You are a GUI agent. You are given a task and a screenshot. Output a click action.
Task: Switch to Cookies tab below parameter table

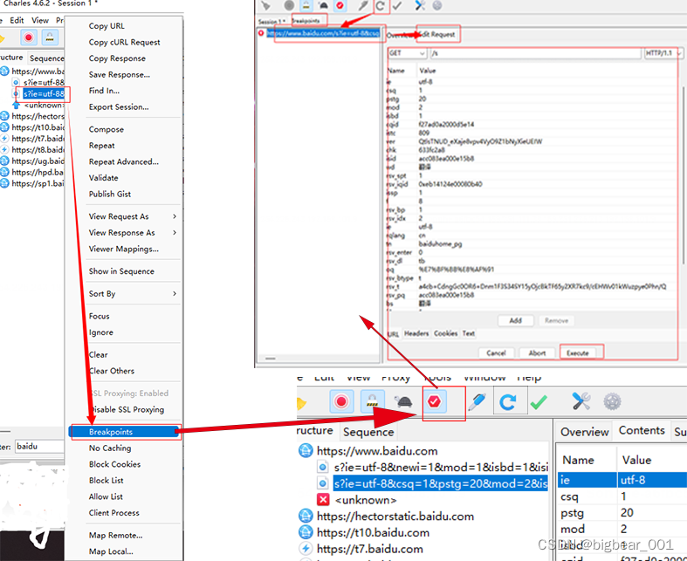coord(445,333)
